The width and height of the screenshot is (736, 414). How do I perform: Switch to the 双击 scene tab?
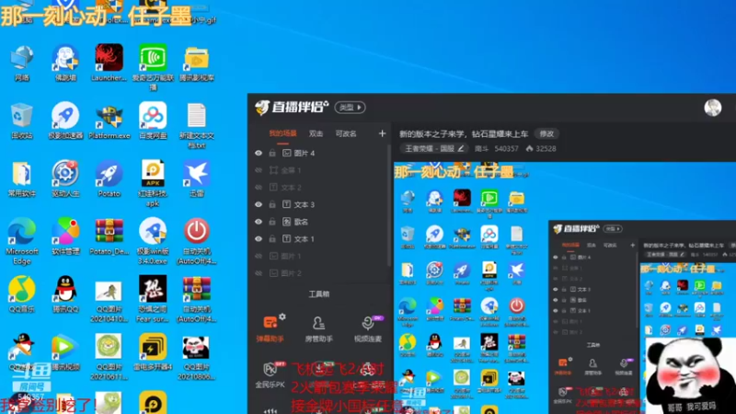(316, 133)
